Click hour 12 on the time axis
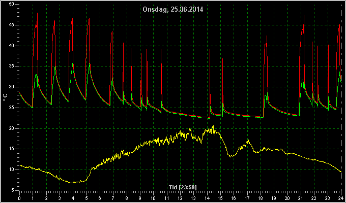Viewport: 346px width, 203px height. (181, 198)
